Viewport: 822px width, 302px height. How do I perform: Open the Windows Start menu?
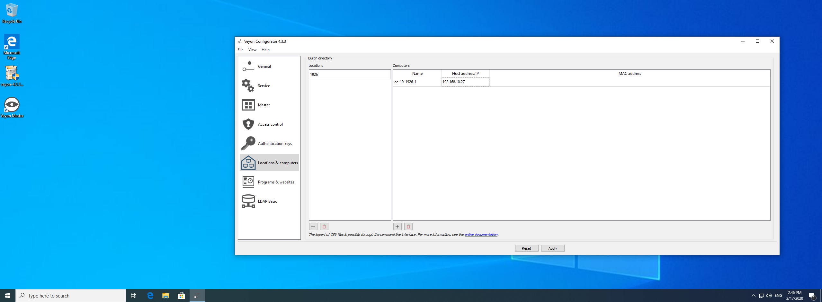pyautogui.click(x=8, y=296)
